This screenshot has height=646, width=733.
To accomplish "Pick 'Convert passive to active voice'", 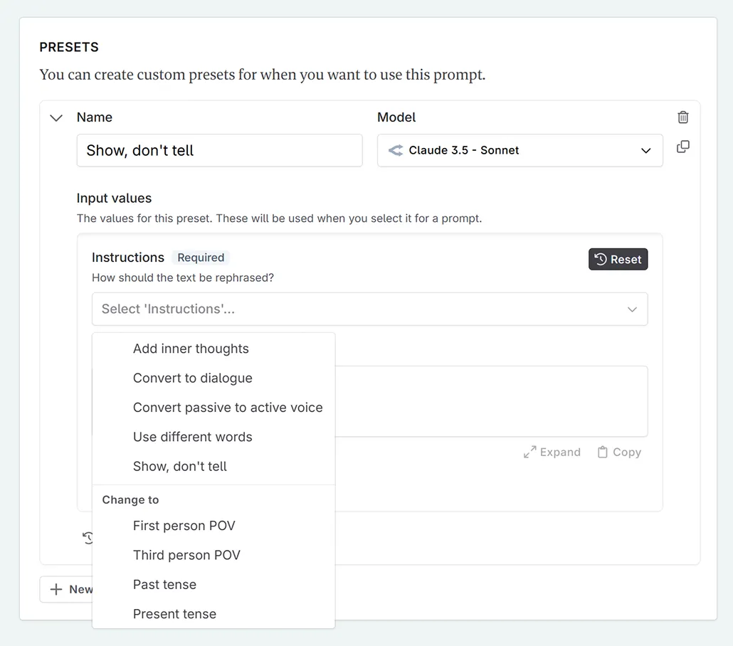I will click(x=228, y=408).
